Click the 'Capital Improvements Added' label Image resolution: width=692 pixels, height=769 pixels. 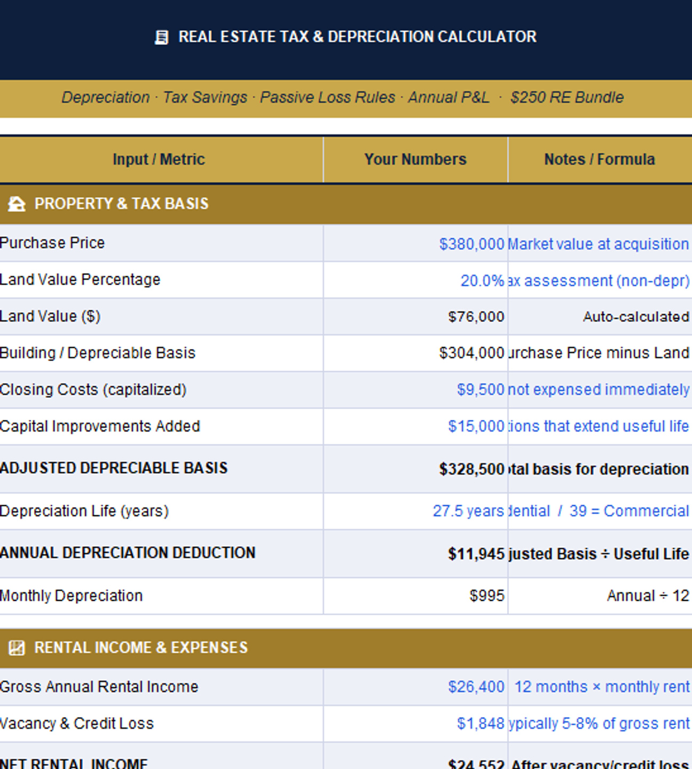tap(100, 426)
